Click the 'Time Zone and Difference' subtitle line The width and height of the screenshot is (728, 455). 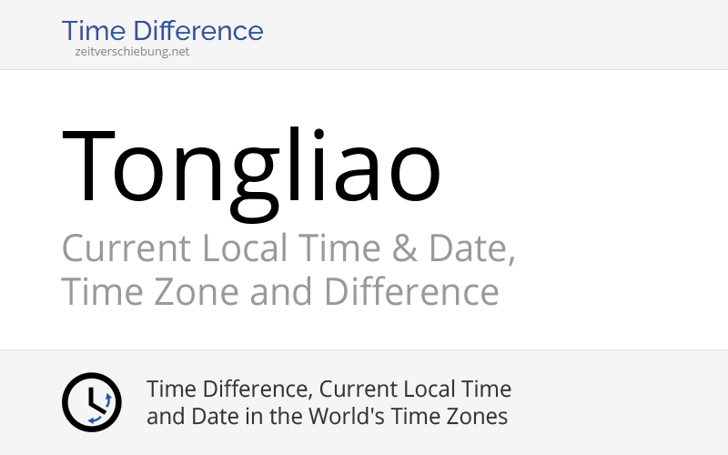pos(280,291)
